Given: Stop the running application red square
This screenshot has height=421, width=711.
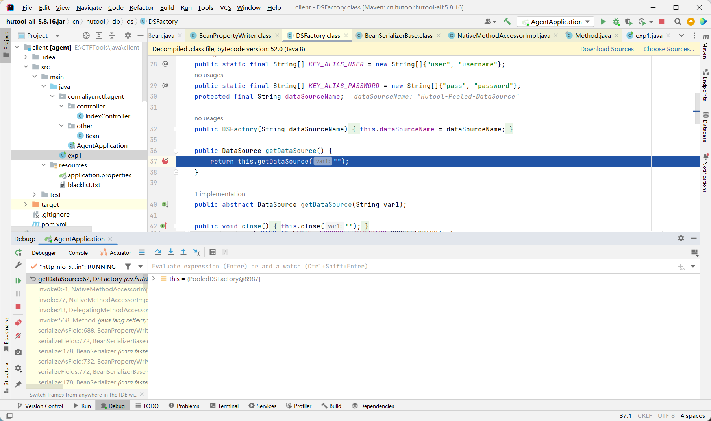Looking at the screenshot, I should point(662,22).
